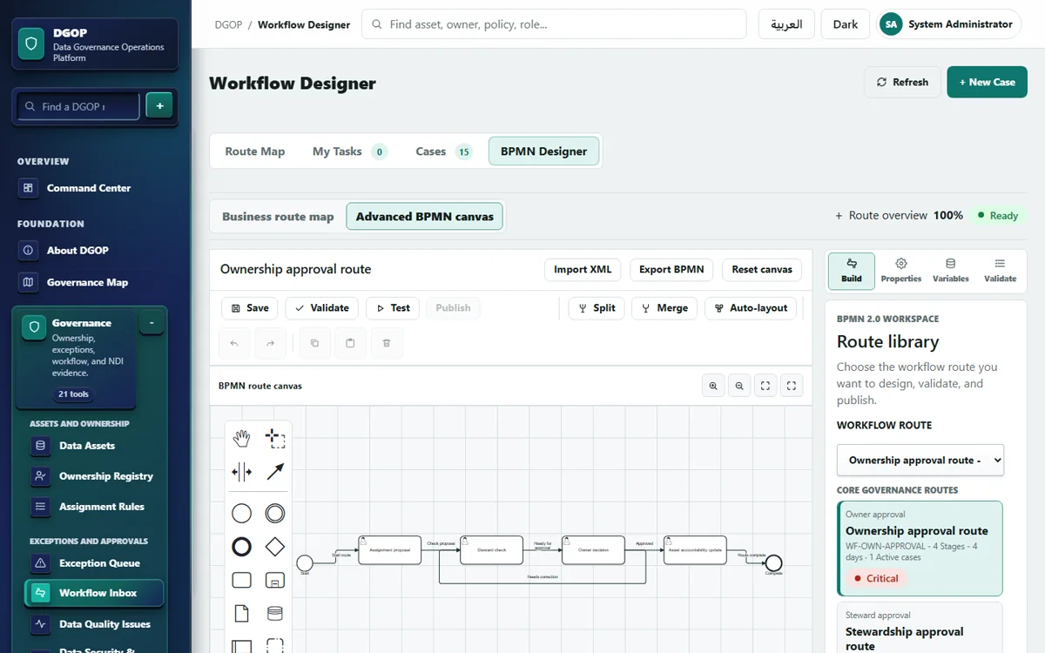Click the Merge button
The width and height of the screenshot is (1045, 653).
point(664,308)
